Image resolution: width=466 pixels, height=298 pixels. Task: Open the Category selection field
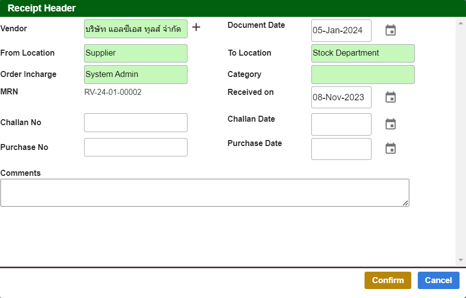(363, 74)
